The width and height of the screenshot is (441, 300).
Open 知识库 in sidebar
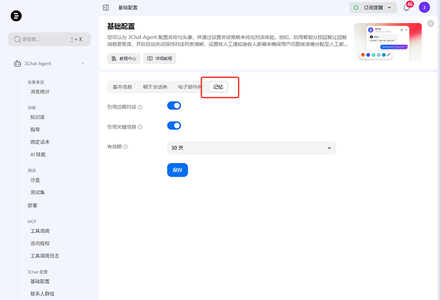point(37,117)
